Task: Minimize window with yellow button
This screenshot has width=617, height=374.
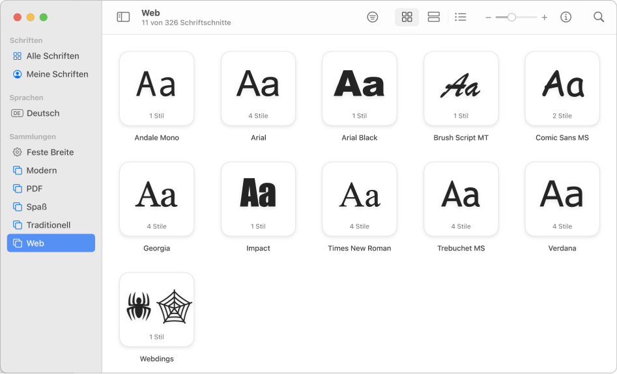Action: pyautogui.click(x=31, y=17)
